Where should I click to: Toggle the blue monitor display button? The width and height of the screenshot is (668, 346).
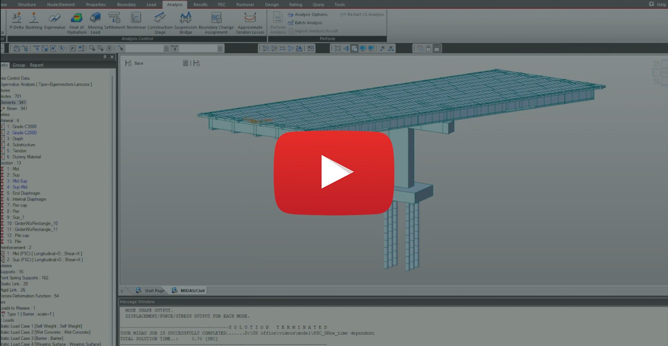click(x=363, y=48)
